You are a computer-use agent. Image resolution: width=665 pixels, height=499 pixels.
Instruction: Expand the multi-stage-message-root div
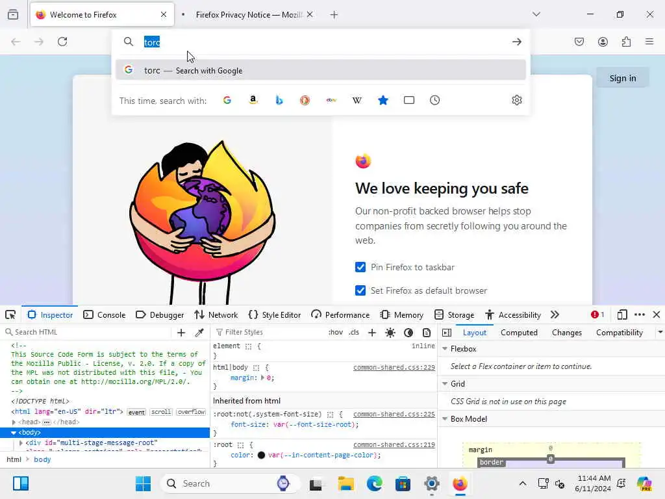[21, 442]
